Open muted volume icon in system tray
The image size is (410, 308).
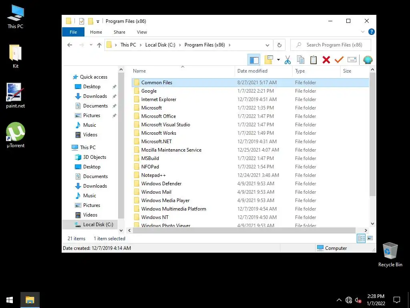click(358, 300)
